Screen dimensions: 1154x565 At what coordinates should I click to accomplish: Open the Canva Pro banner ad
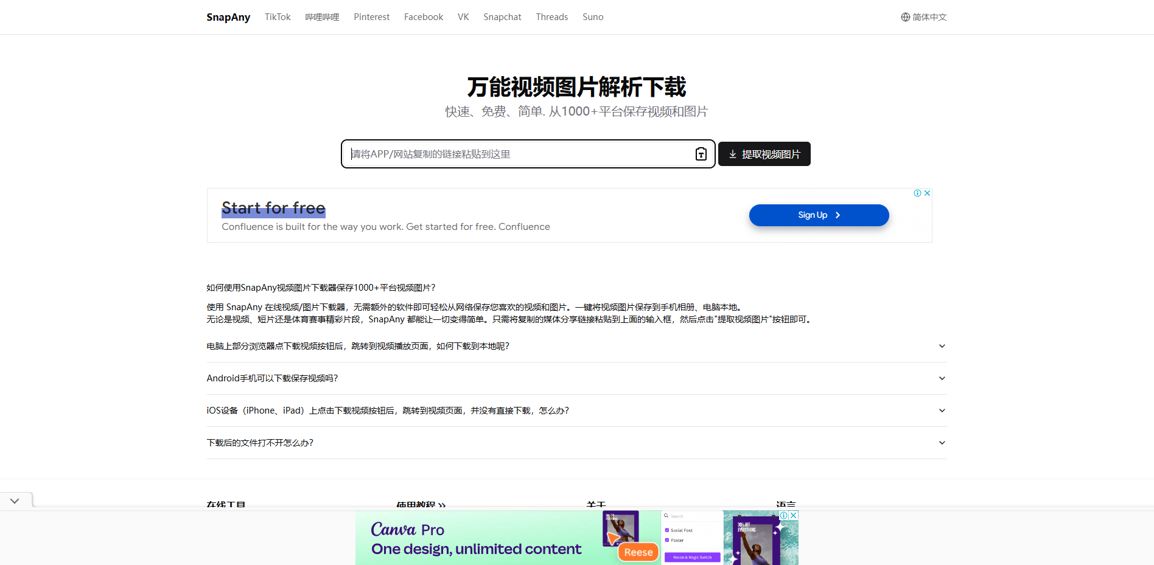click(x=576, y=538)
